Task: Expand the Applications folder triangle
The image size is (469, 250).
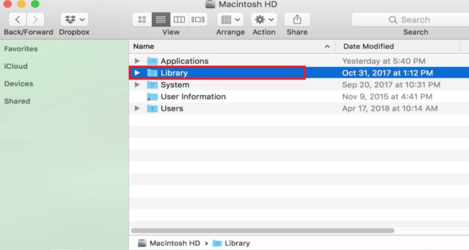Action: click(x=137, y=61)
